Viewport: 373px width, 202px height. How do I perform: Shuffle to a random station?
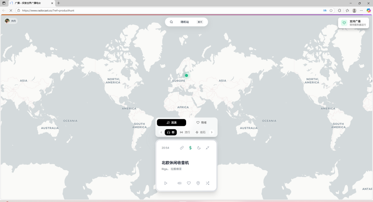coord(208,183)
